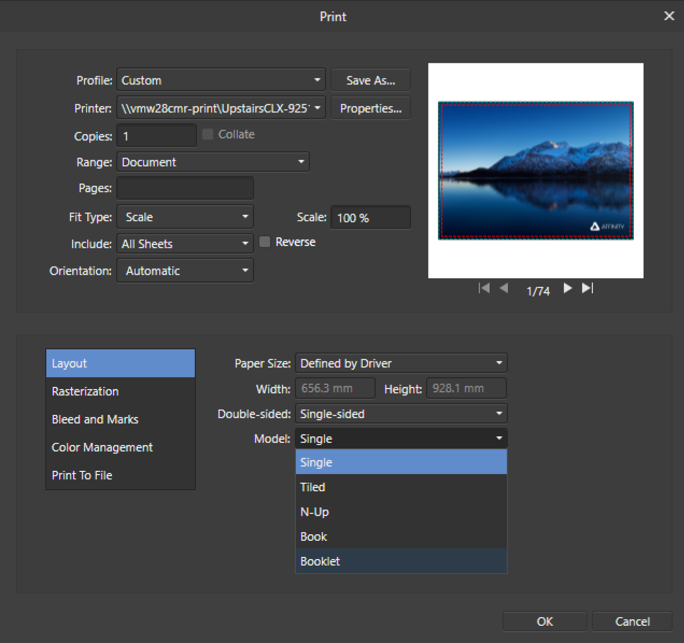Click the Save As... button

coord(370,80)
